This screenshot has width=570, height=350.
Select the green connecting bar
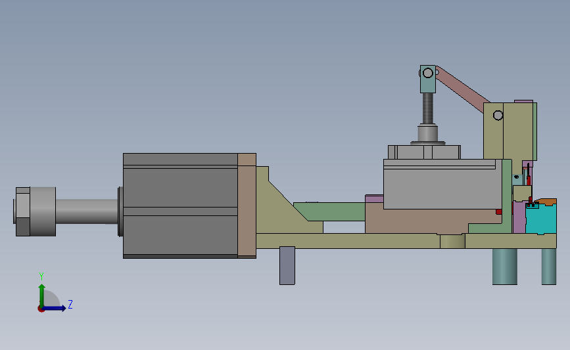point(331,211)
